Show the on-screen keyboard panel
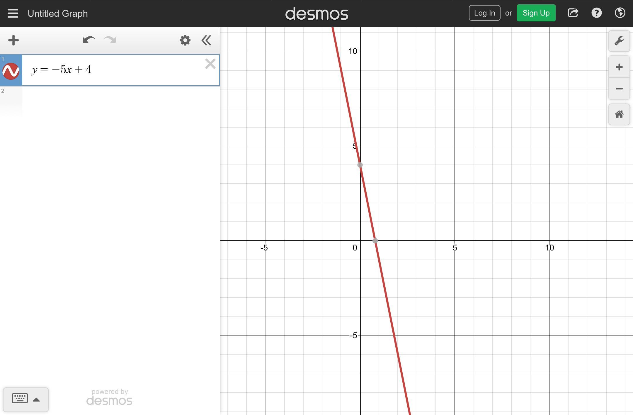 [x=25, y=399]
